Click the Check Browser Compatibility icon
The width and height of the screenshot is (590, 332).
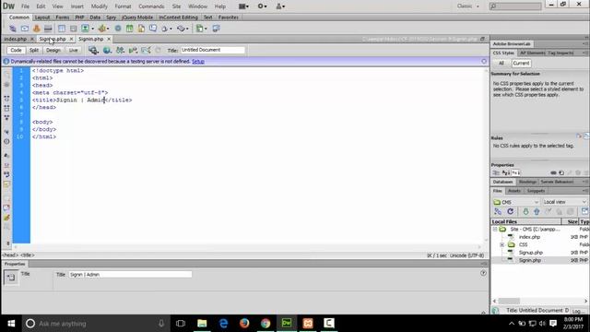tap(133, 50)
